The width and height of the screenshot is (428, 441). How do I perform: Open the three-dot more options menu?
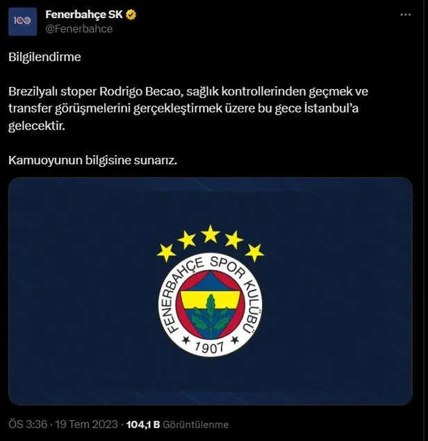(406, 15)
